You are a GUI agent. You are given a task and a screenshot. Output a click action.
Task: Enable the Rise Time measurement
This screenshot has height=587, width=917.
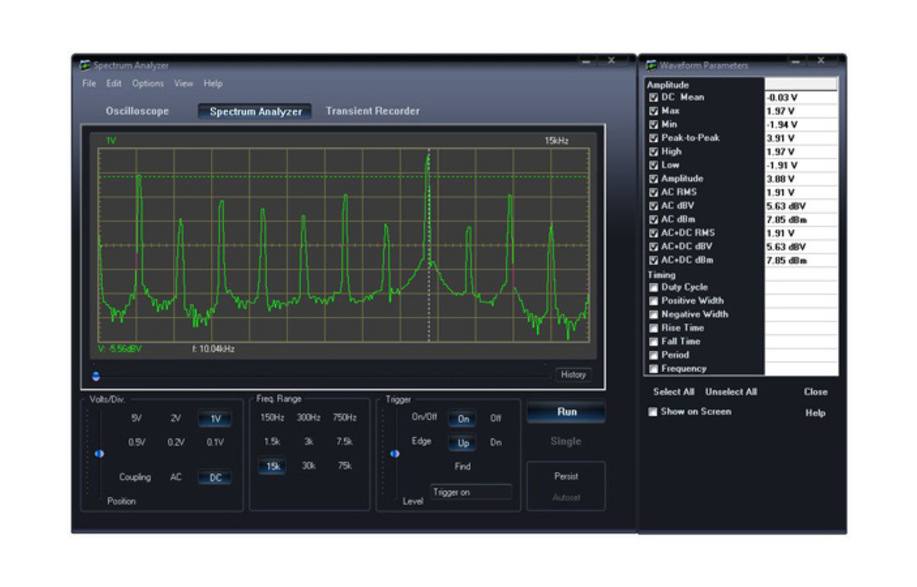[654, 327]
